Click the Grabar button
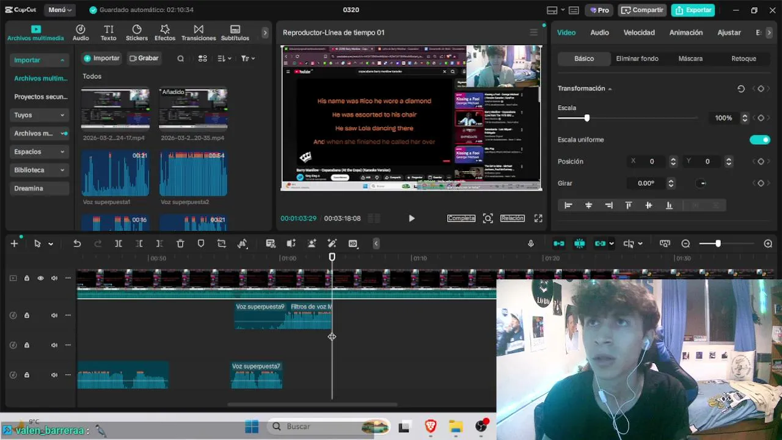This screenshot has width=782, height=440. tap(144, 58)
